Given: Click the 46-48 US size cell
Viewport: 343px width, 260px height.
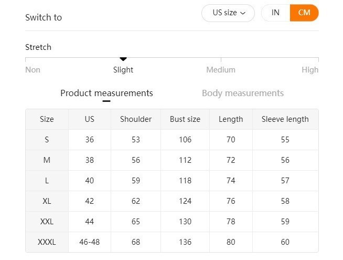Looking at the screenshot, I should 90,242.
